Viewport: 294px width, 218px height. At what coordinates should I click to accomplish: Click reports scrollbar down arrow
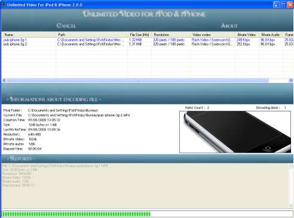click(290, 205)
